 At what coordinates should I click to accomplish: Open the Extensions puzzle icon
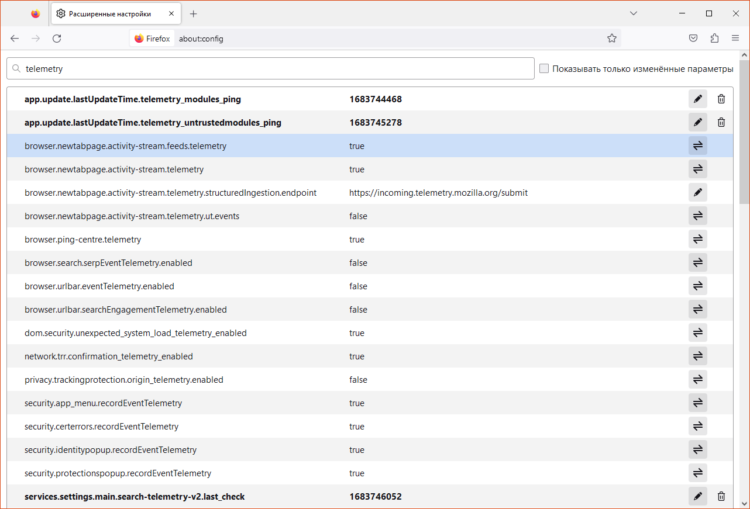714,39
